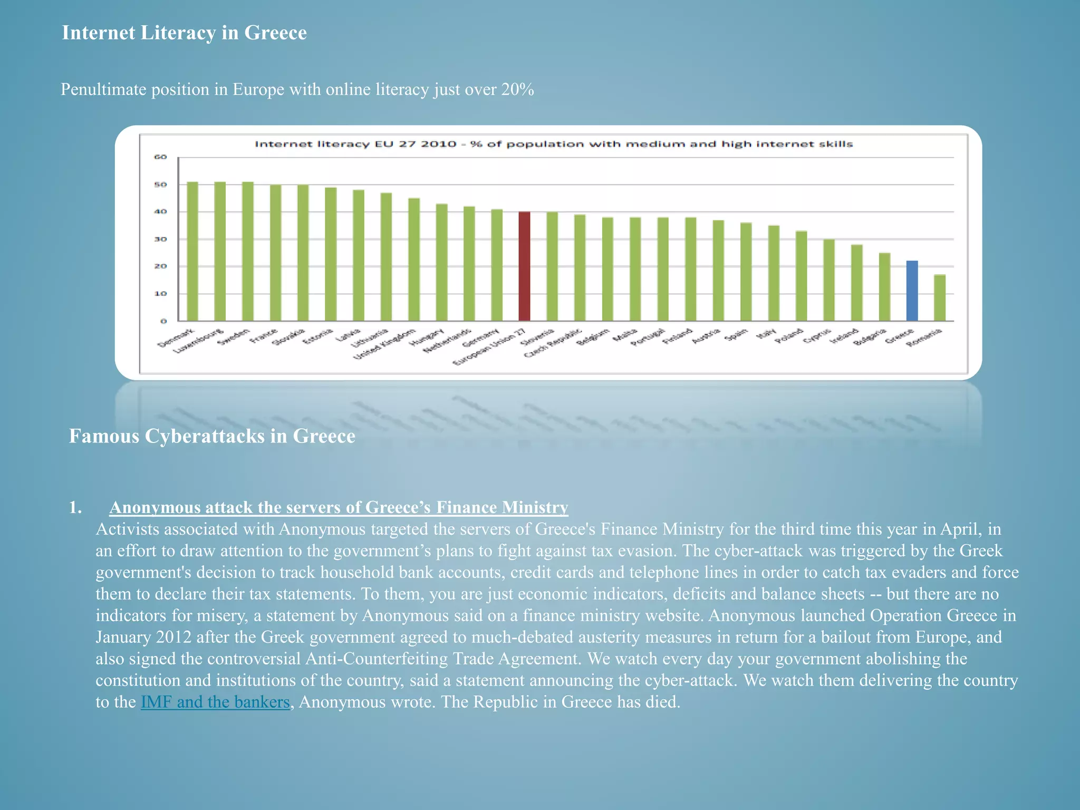Click paragraph line starting 'Activists associated with Anonymous'

tap(548, 529)
